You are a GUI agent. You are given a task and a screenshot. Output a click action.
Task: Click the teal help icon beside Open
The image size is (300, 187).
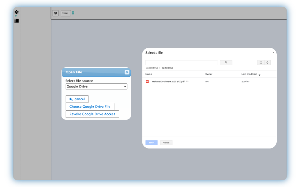(73, 13)
